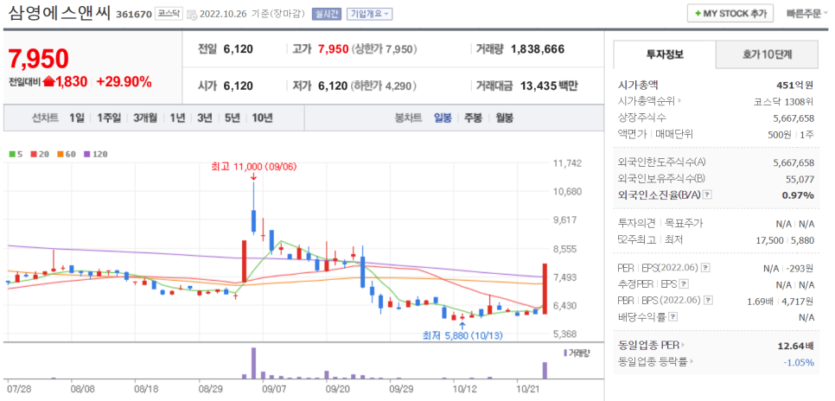The height and width of the screenshot is (401, 835).
Task: Open the 빠른주문 dropdown
Action: coord(806,14)
